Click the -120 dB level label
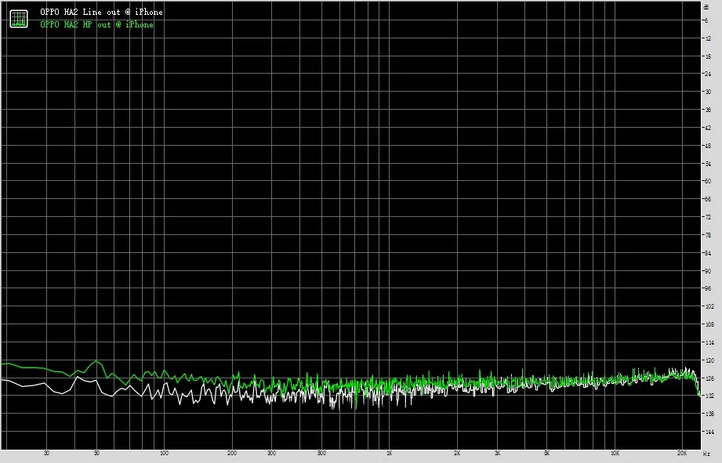Screen dimensions: 722x463 click(x=708, y=360)
